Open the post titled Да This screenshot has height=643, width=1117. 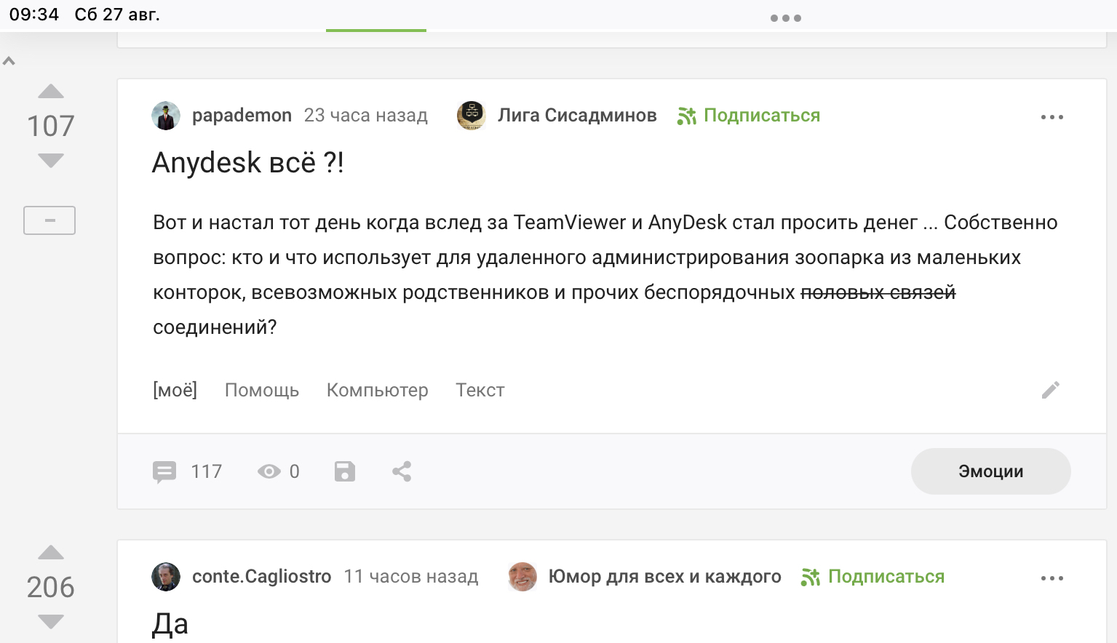coord(170,624)
